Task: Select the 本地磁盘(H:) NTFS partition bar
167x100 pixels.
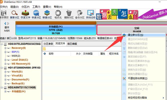Action: click(x=56, y=28)
